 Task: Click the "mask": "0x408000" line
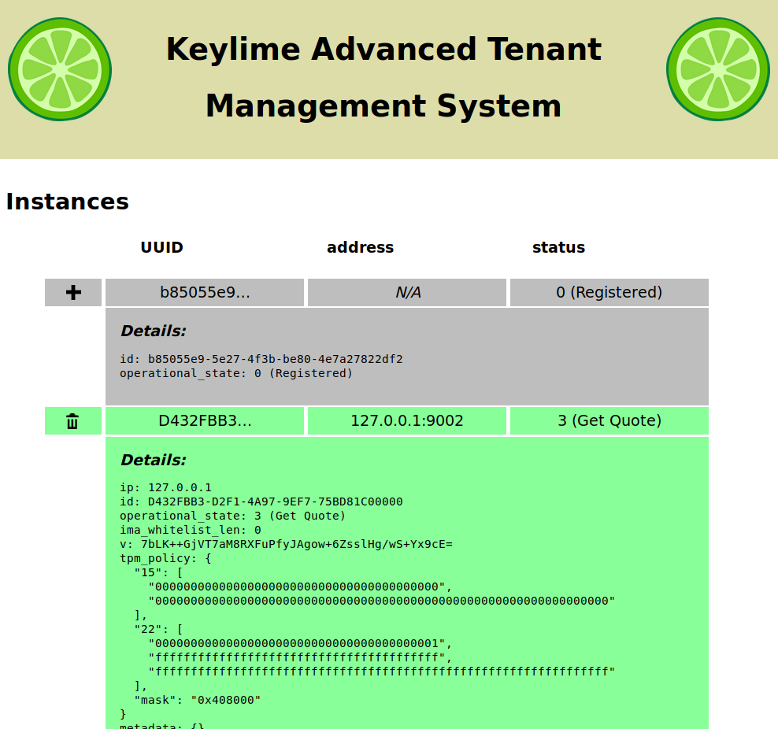pyautogui.click(x=198, y=700)
